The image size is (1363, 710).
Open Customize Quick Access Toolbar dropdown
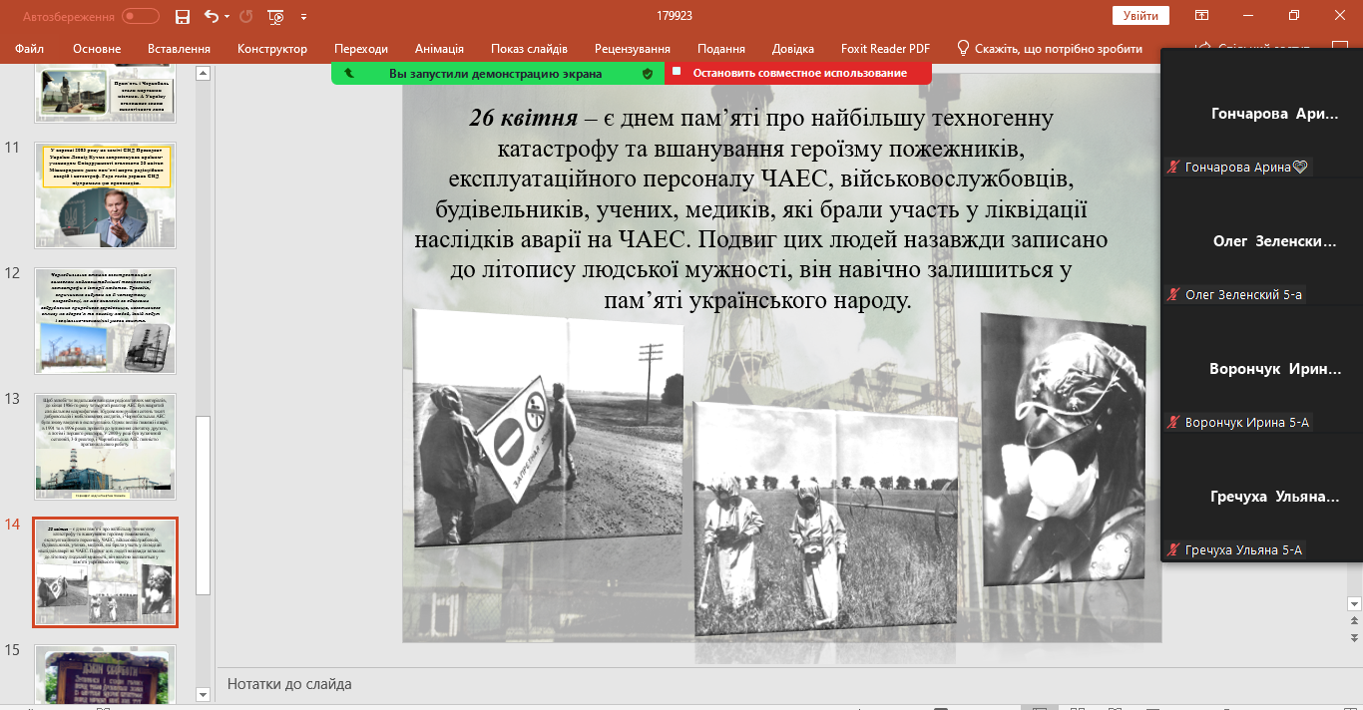pyautogui.click(x=303, y=17)
